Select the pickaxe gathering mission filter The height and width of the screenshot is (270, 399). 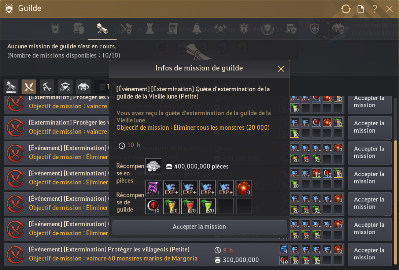click(47, 87)
